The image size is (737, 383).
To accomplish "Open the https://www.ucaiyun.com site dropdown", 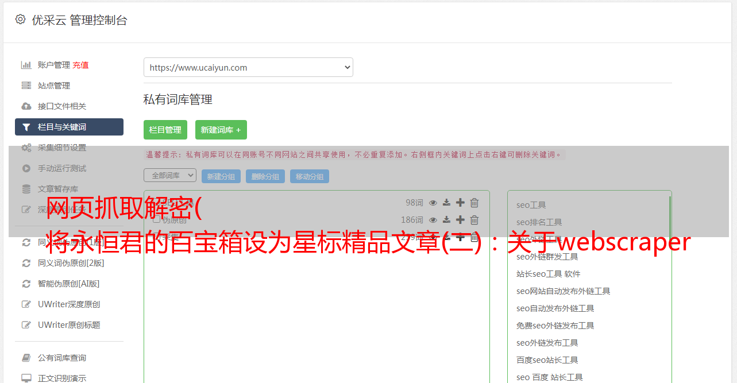I will [x=248, y=67].
